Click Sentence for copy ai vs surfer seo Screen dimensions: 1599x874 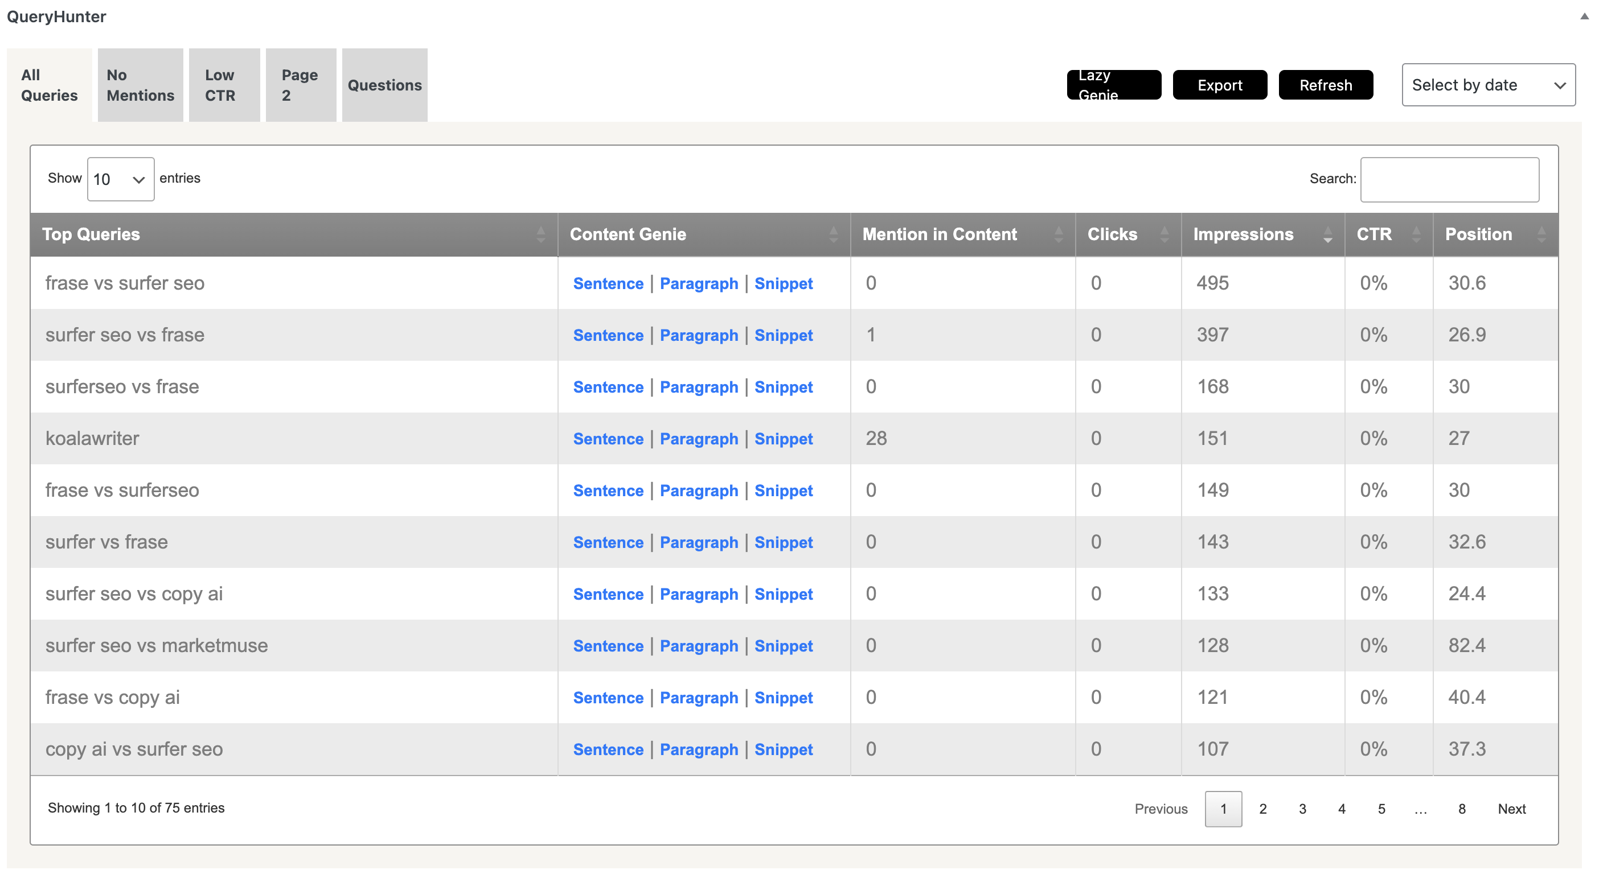(608, 750)
